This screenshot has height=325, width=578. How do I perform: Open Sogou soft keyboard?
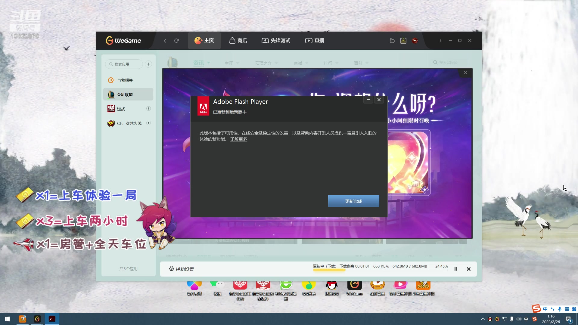click(567, 309)
